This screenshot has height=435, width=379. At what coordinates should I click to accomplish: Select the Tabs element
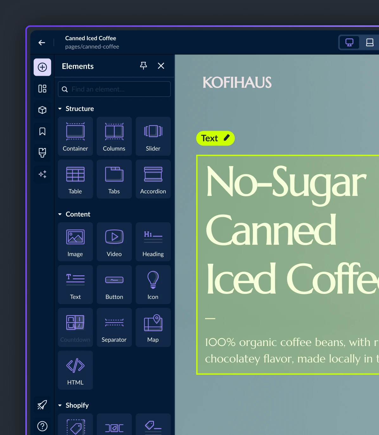point(114,179)
